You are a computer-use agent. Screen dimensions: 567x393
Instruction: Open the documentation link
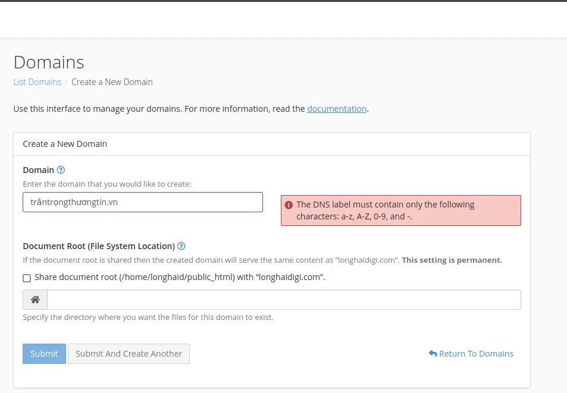pyautogui.click(x=336, y=109)
